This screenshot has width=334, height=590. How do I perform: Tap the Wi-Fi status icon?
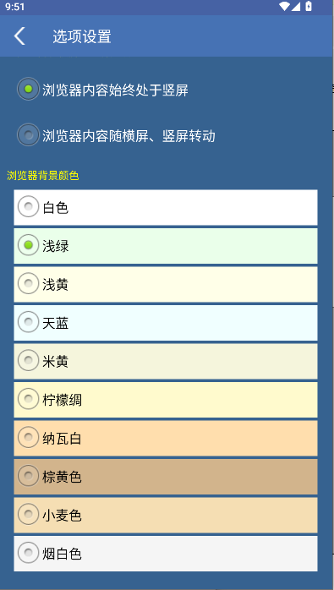[x=284, y=7]
